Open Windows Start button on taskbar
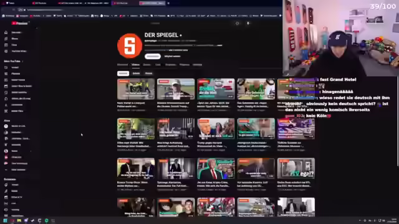Image resolution: width=399 pixels, height=224 pixels. 5,220
